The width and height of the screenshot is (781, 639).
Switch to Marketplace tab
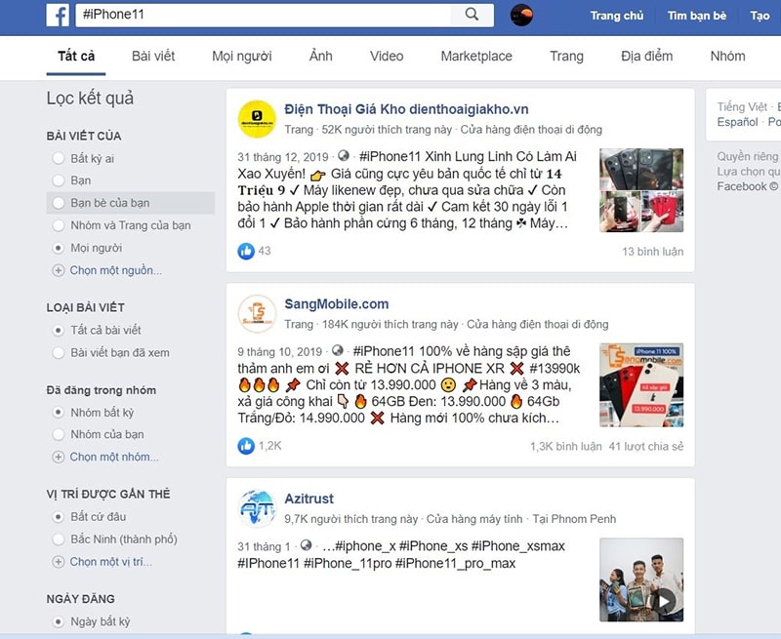click(476, 56)
